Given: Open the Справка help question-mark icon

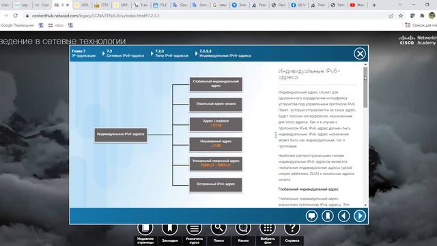Looking at the screenshot, I should point(292,228).
